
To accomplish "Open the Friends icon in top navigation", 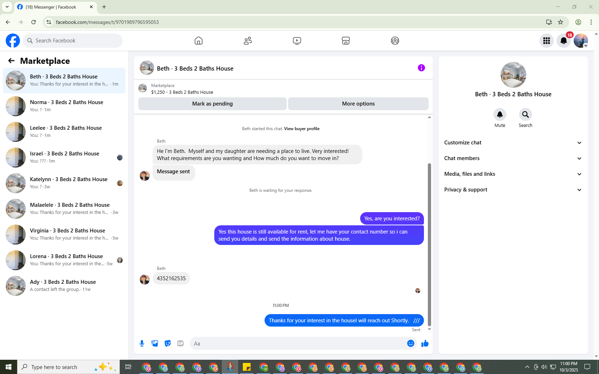I will (248, 41).
